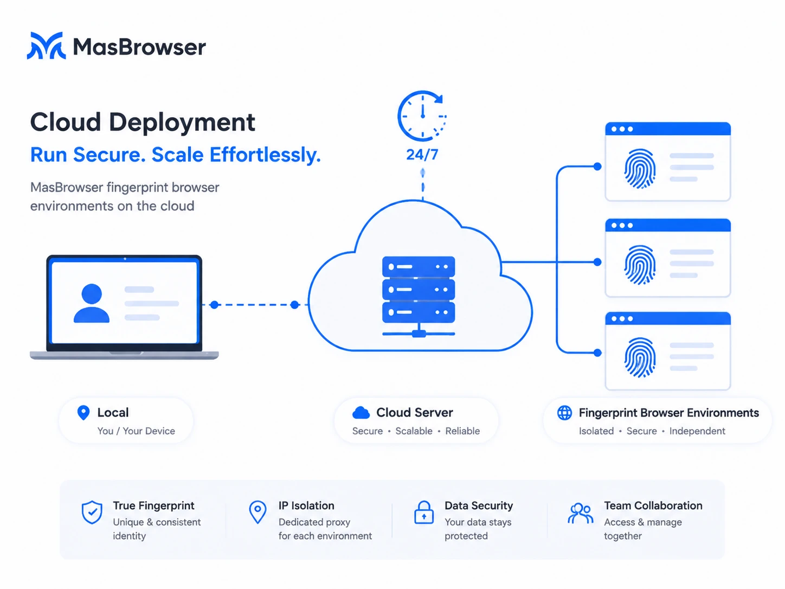This screenshot has height=589, width=785.
Task: Select the server rack icon inside the cloud
Action: tap(419, 297)
